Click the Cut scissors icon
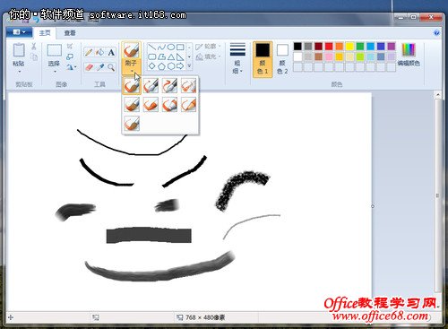Screen dimensions: 448x329 [34, 46]
